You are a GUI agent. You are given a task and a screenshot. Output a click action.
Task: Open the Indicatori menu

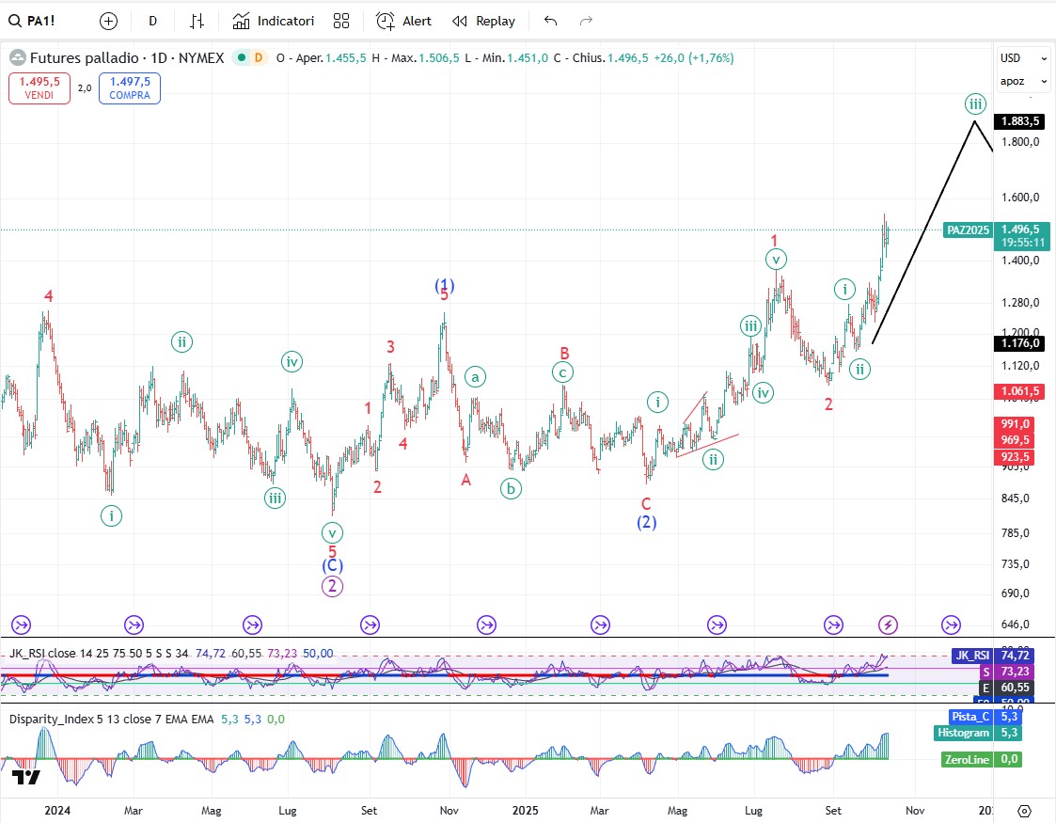(x=274, y=21)
